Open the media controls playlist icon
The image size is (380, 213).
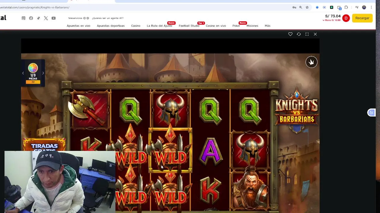357,7
